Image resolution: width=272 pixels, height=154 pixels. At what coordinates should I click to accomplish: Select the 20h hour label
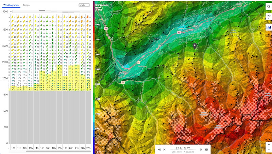tap(71, 148)
